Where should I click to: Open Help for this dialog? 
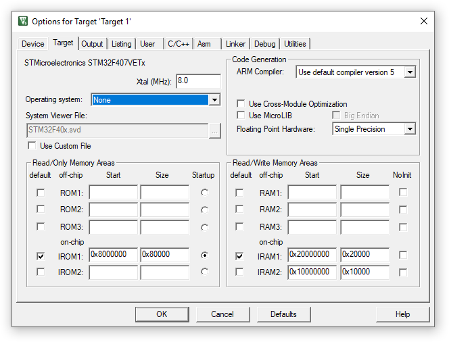point(403,314)
